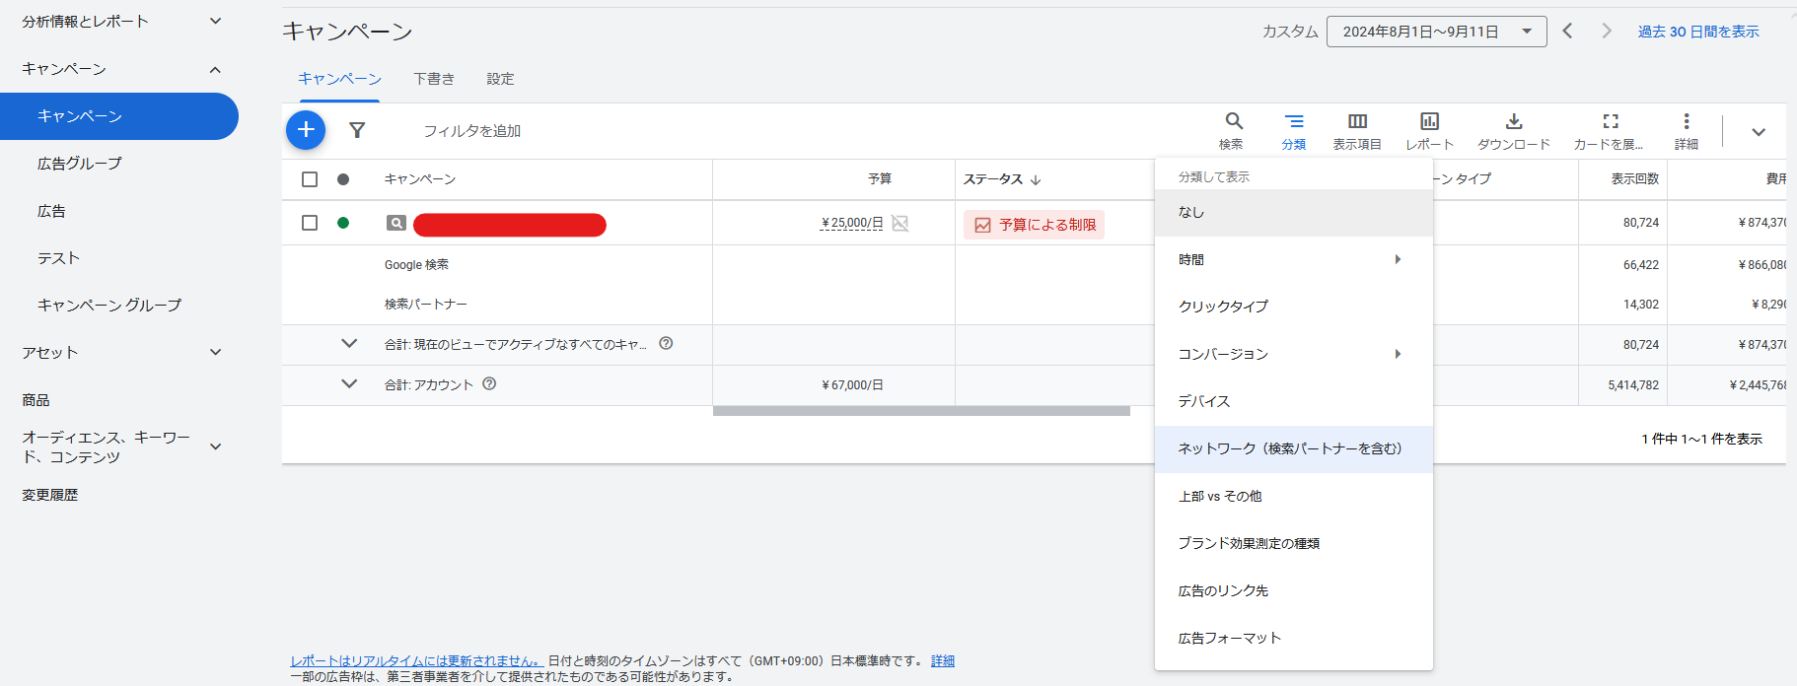Open the 表示項目 columns icon
Image resolution: width=1797 pixels, height=686 pixels.
click(x=1357, y=121)
